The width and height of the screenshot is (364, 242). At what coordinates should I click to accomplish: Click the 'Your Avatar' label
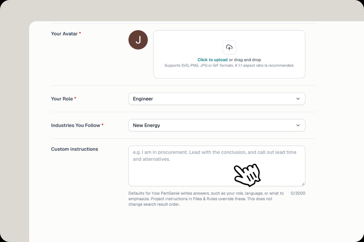point(64,34)
